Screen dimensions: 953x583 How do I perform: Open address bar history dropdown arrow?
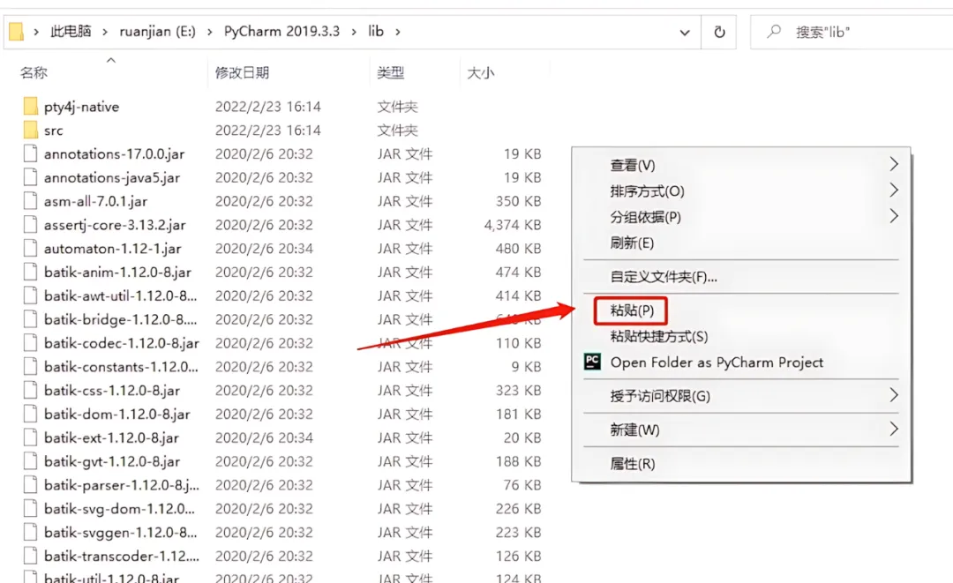[x=685, y=32]
